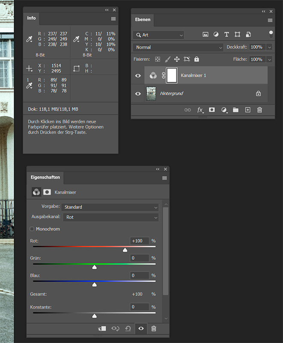Open the Art layer filter type dropdown
283x343 pixels.
[x=158, y=35]
